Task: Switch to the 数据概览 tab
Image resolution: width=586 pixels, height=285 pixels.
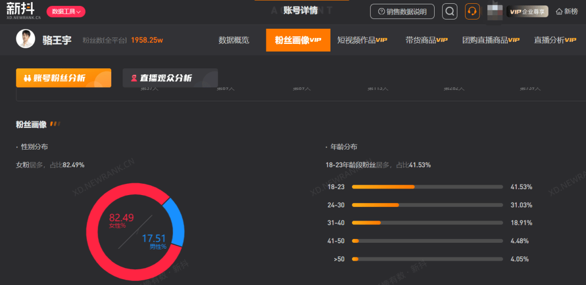Action: 233,40
